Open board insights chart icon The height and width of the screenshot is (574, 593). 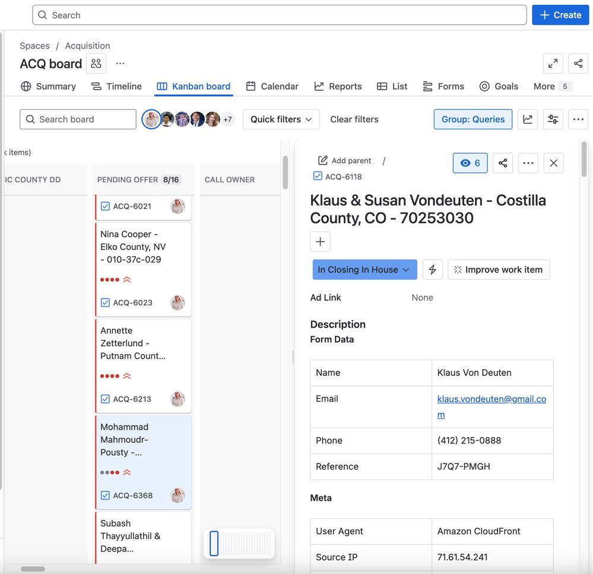click(x=527, y=119)
